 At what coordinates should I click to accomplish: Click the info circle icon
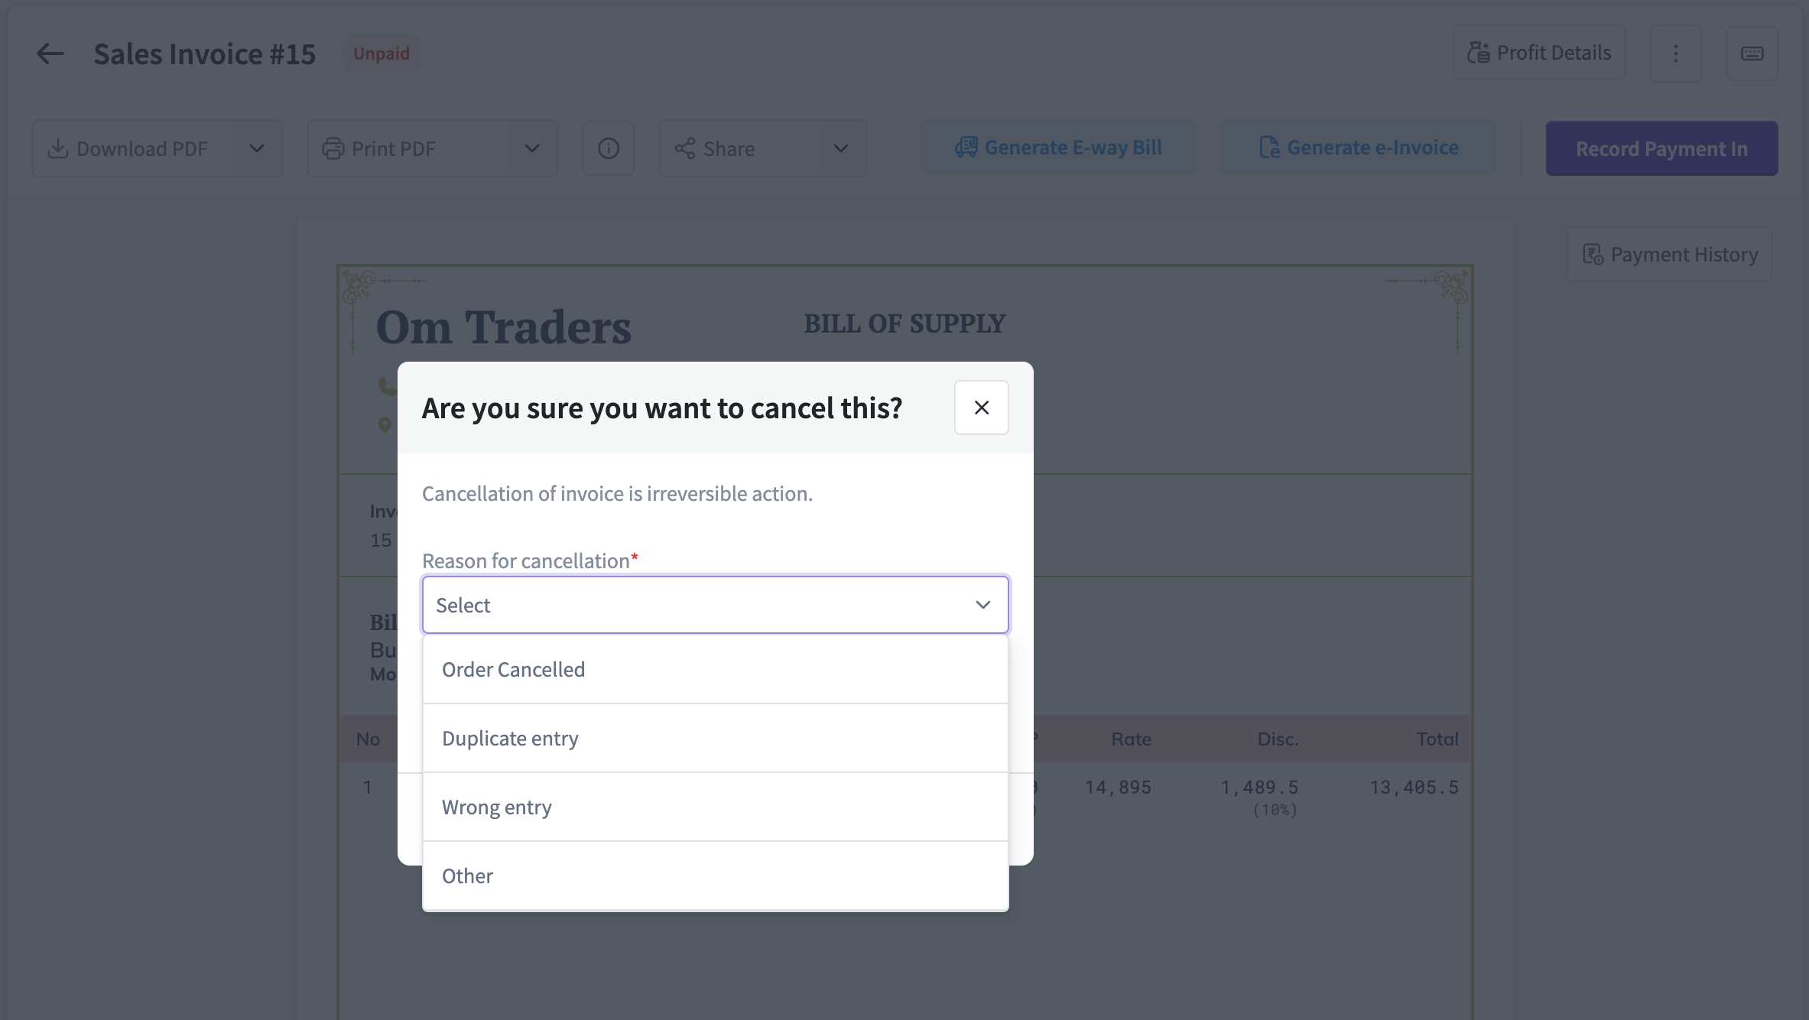click(x=609, y=148)
